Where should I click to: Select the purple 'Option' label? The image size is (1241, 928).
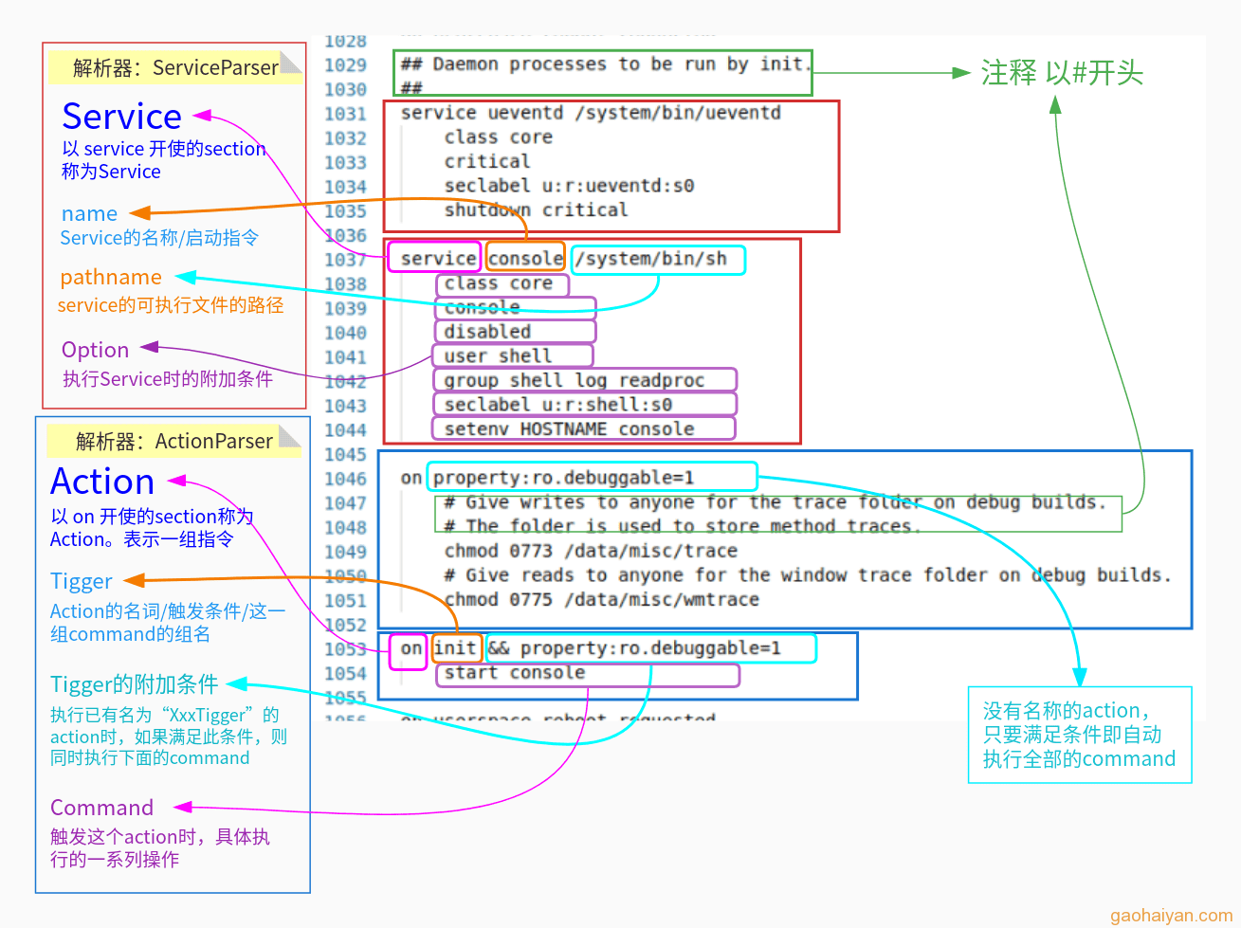95,351
